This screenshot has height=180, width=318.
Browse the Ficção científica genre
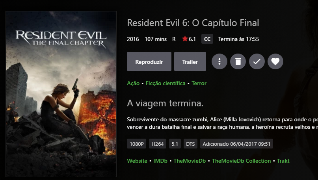pyautogui.click(x=166, y=84)
